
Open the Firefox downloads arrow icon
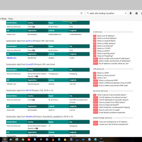coord(131,13)
